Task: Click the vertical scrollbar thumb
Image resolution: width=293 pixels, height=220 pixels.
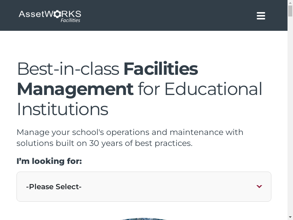Action: pyautogui.click(x=290, y=11)
